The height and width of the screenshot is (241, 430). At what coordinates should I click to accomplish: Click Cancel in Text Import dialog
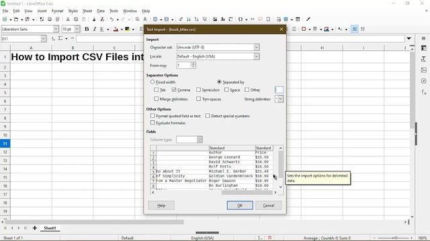pos(269,206)
